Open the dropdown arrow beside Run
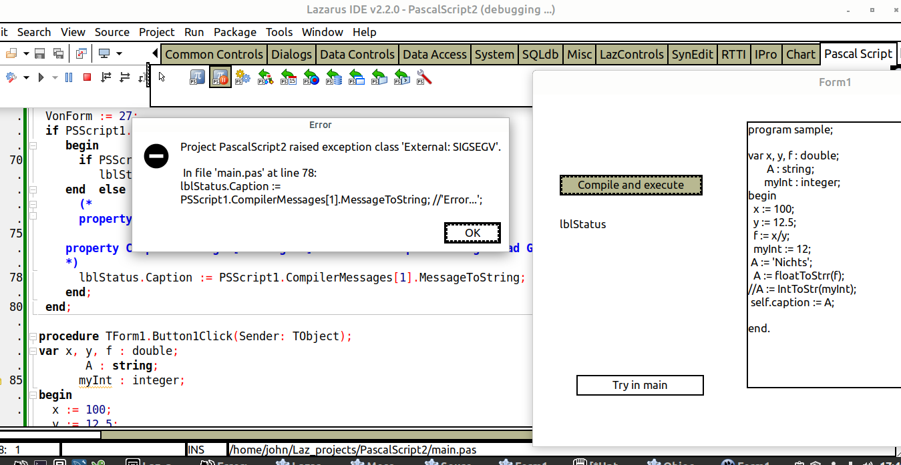Viewport: 901px width, 465px height. [55, 77]
